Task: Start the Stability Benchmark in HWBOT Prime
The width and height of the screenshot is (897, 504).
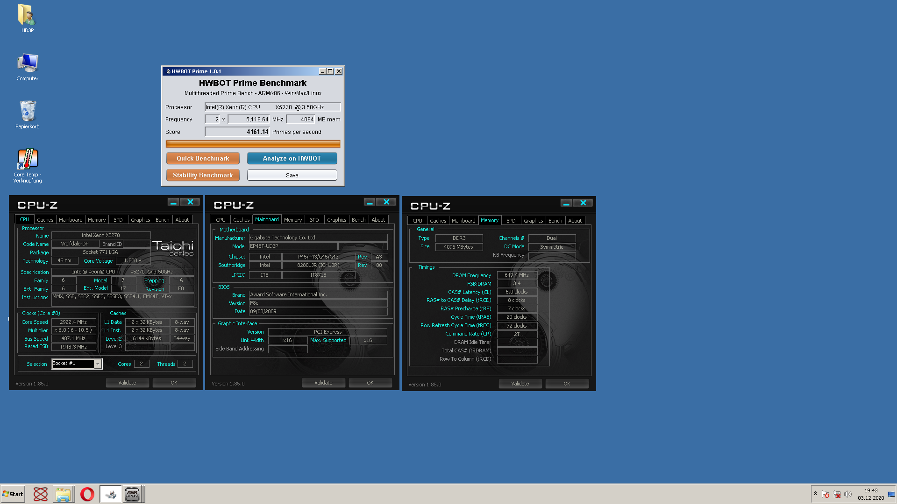Action: [203, 175]
